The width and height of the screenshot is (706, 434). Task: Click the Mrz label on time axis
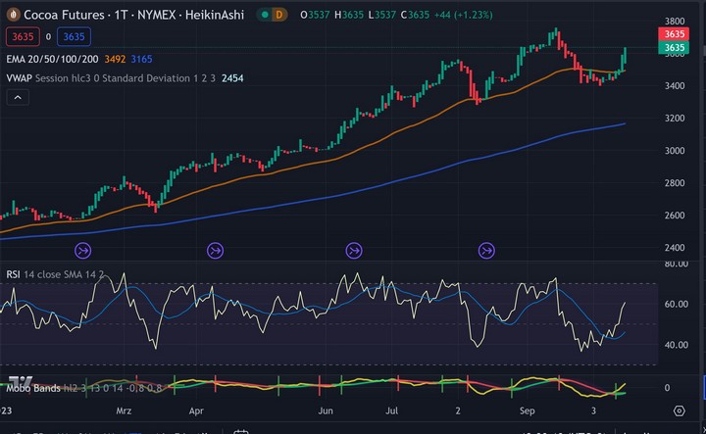[x=124, y=410]
